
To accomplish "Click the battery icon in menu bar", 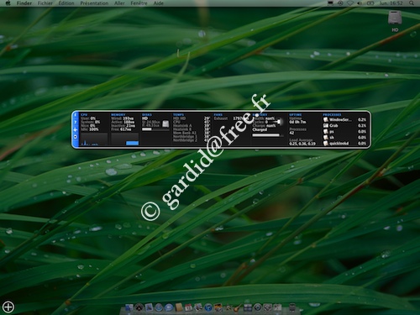I will 370,3.
